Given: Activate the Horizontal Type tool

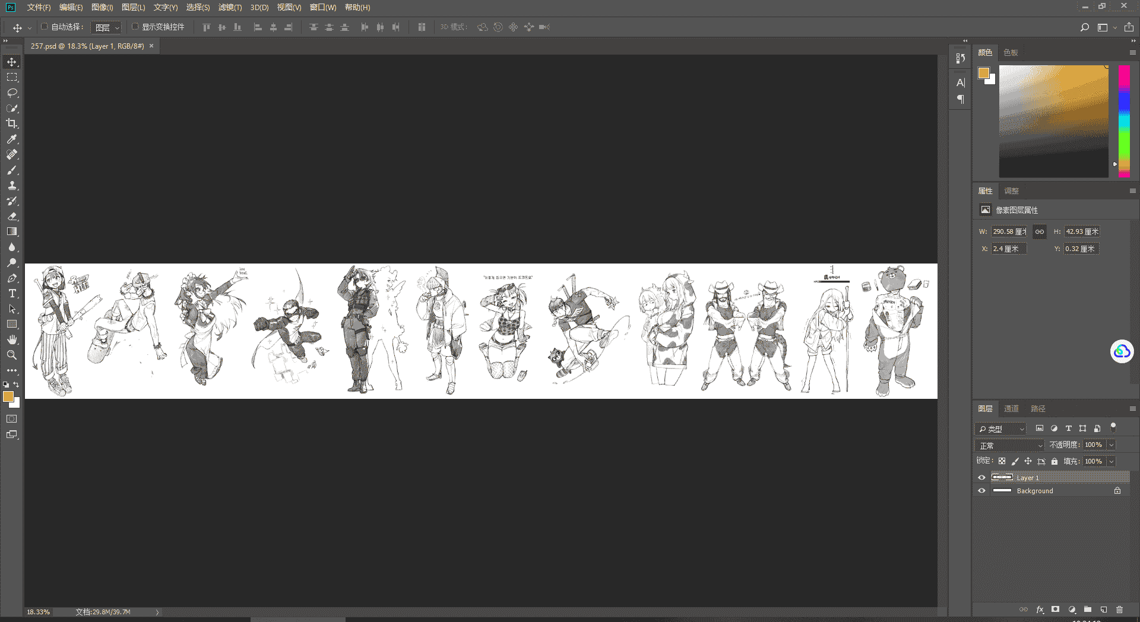Looking at the screenshot, I should pyautogui.click(x=12, y=293).
